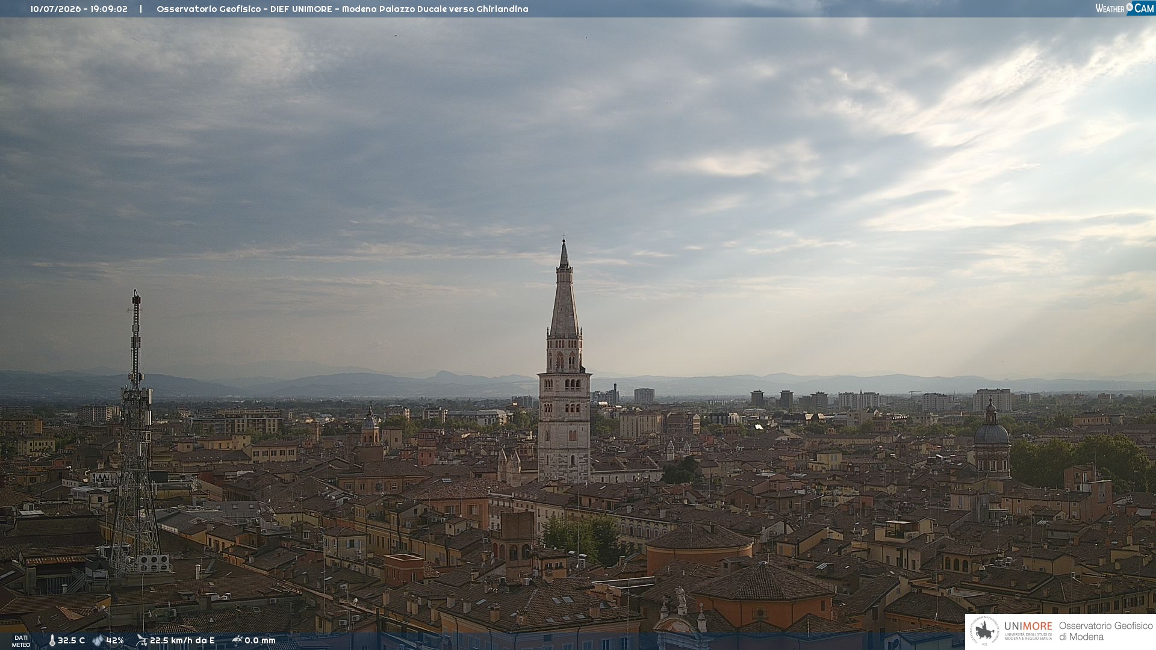
Task: Click the 42% humidity value
Action: click(x=115, y=640)
